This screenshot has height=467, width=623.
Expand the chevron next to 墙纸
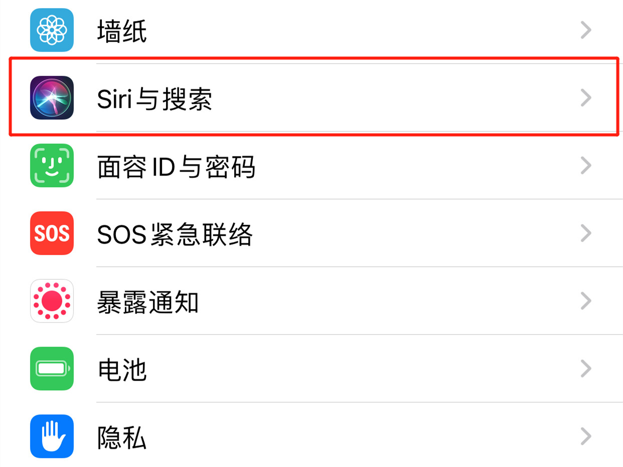tap(586, 31)
